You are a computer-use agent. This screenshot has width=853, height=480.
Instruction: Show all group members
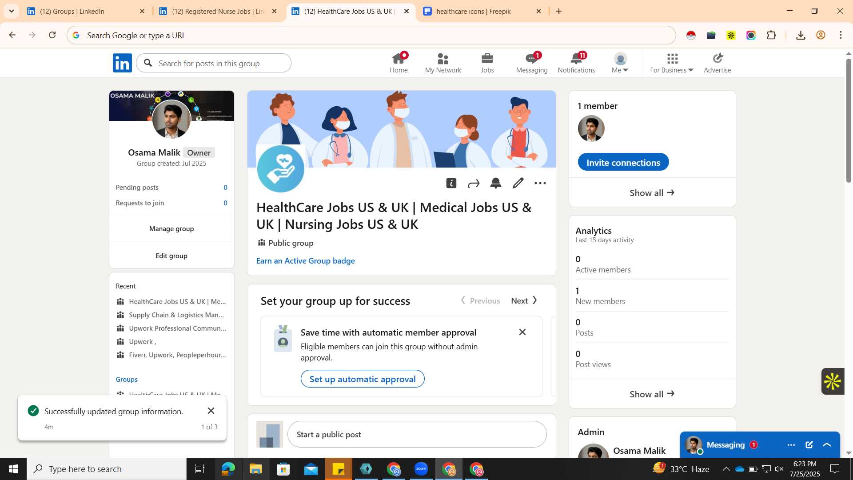652,192
